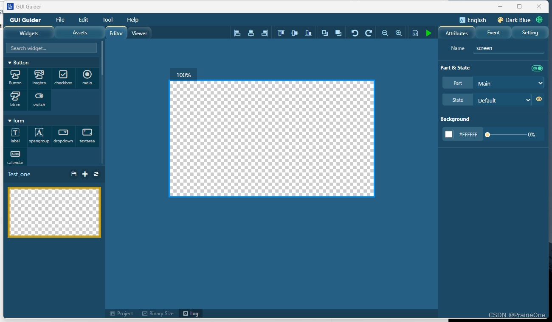Open the Binary Size bottom panel
This screenshot has width=552, height=322.
pos(158,314)
